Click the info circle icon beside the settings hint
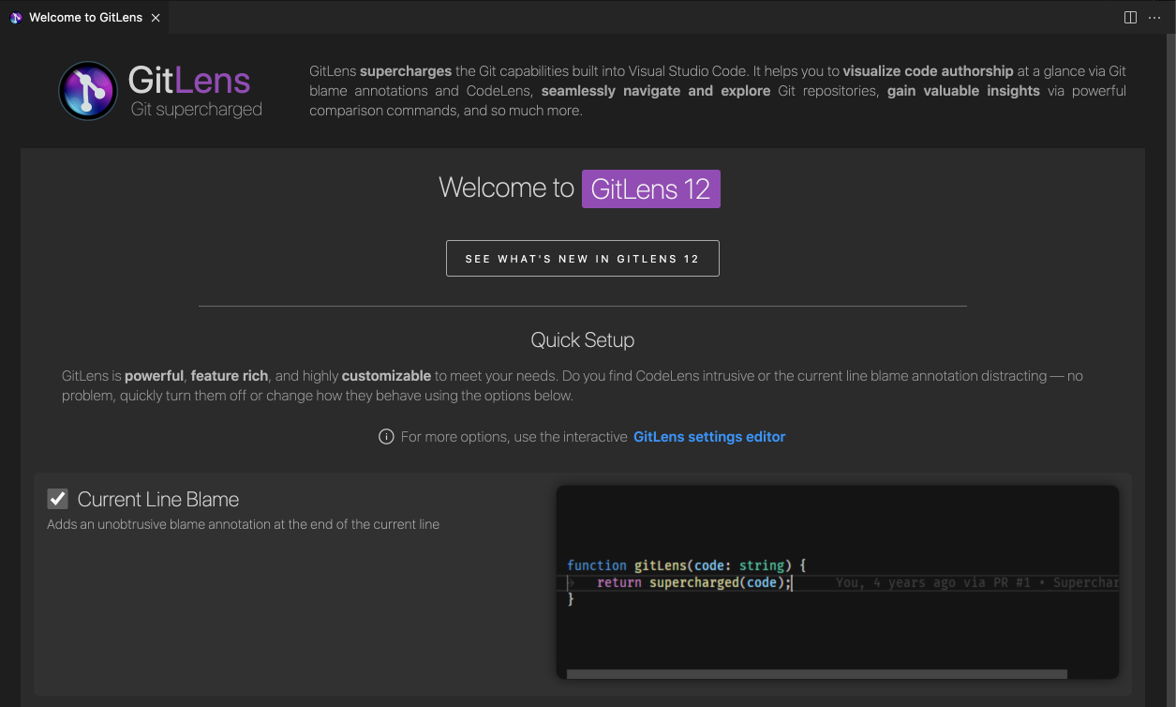This screenshot has height=707, width=1176. click(x=386, y=436)
